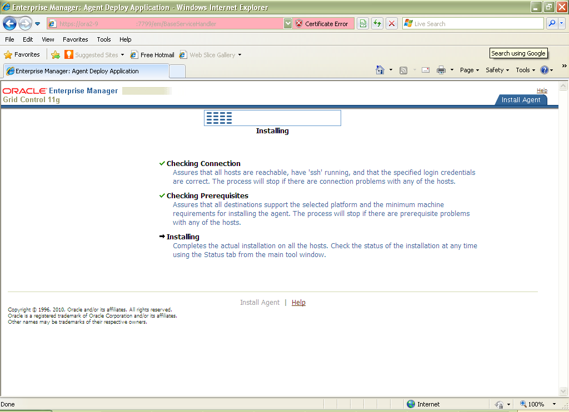
Task: Click the Checking Connection heading
Action: [203, 164]
